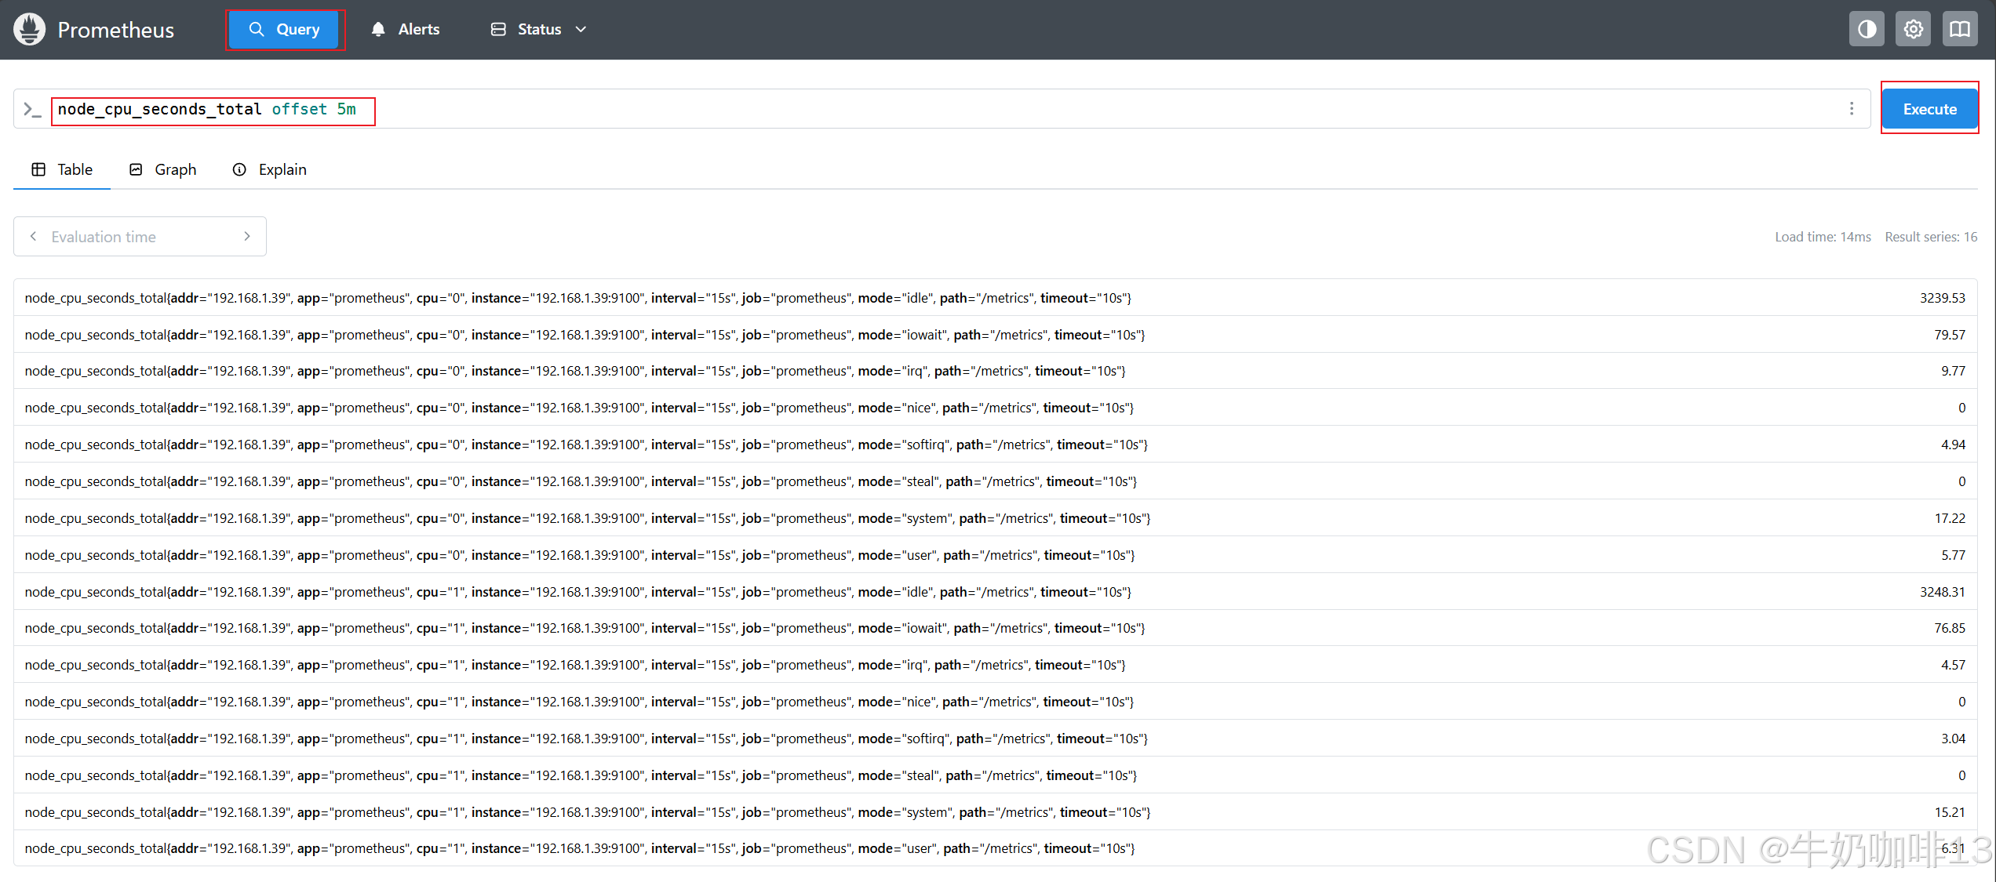Open the documentation book icon
The height and width of the screenshot is (882, 1996).
(x=1959, y=30)
